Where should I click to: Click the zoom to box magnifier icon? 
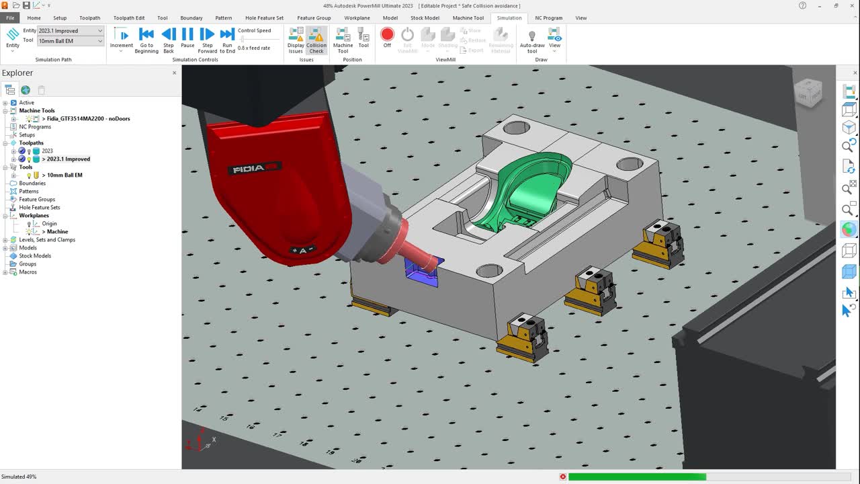click(x=849, y=209)
